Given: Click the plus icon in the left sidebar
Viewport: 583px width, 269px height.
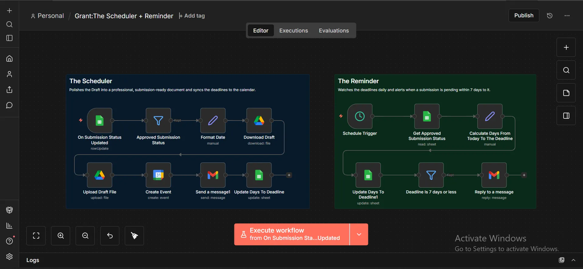Looking at the screenshot, I should point(9,11).
